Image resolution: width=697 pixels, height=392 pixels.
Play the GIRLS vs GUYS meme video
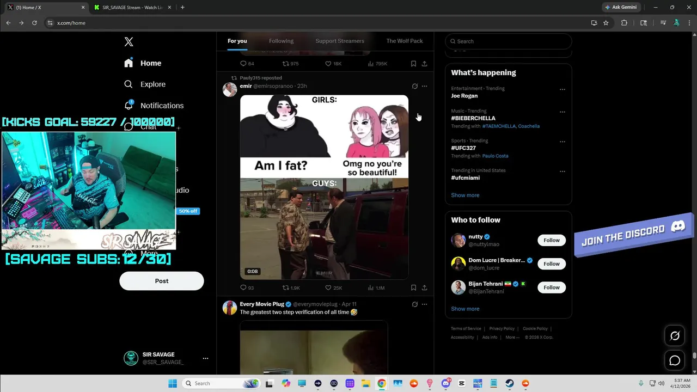pyautogui.click(x=324, y=187)
